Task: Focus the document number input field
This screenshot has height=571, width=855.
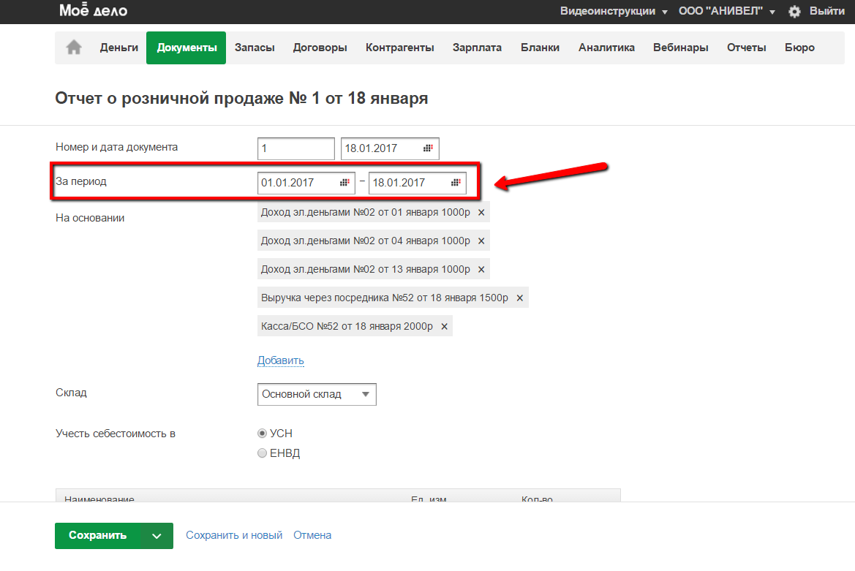Action: [x=295, y=148]
